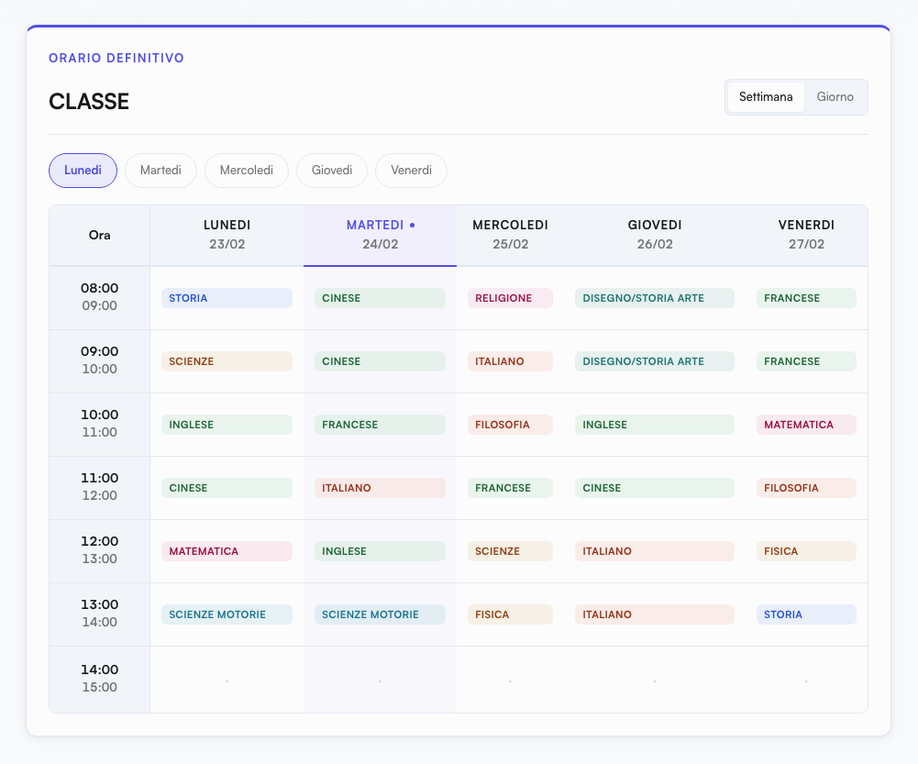Select Tuesday 13:00 Scienze Motorie lesson

point(380,615)
